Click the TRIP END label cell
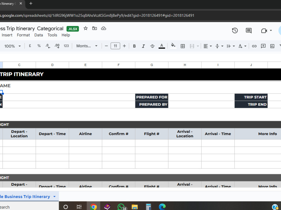281x210 pixels. [x=251, y=104]
